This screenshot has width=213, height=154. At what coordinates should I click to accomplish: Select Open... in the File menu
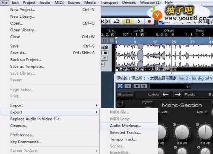[50, 23]
